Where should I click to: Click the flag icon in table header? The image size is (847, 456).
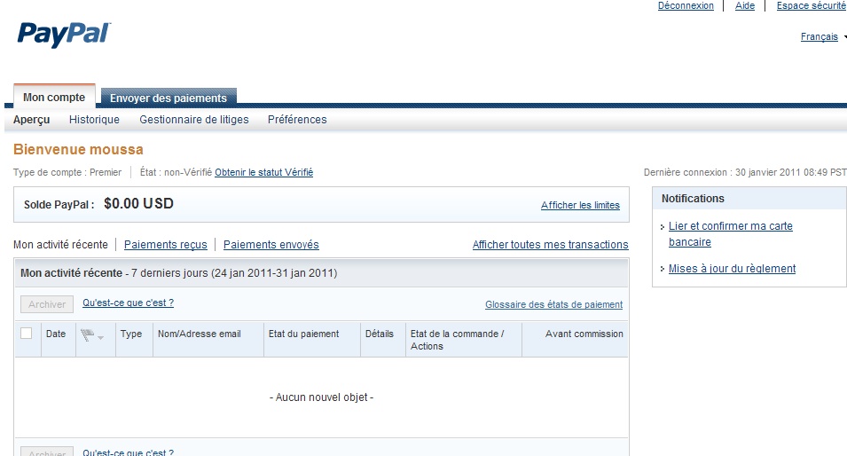coord(87,335)
